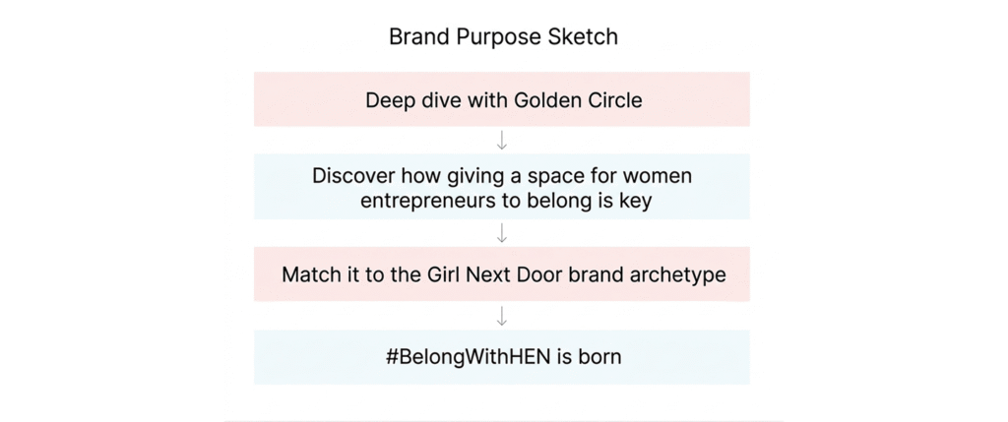Select the Deep dive with Golden Circle box
Screen dimensions: 1008x422
[x=502, y=99]
